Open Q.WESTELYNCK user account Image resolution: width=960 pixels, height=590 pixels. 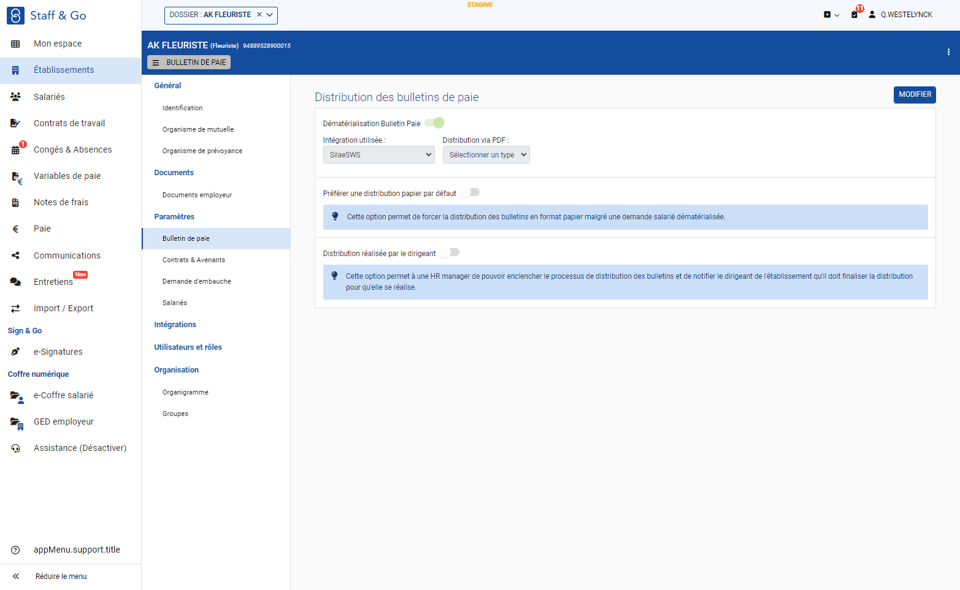900,15
